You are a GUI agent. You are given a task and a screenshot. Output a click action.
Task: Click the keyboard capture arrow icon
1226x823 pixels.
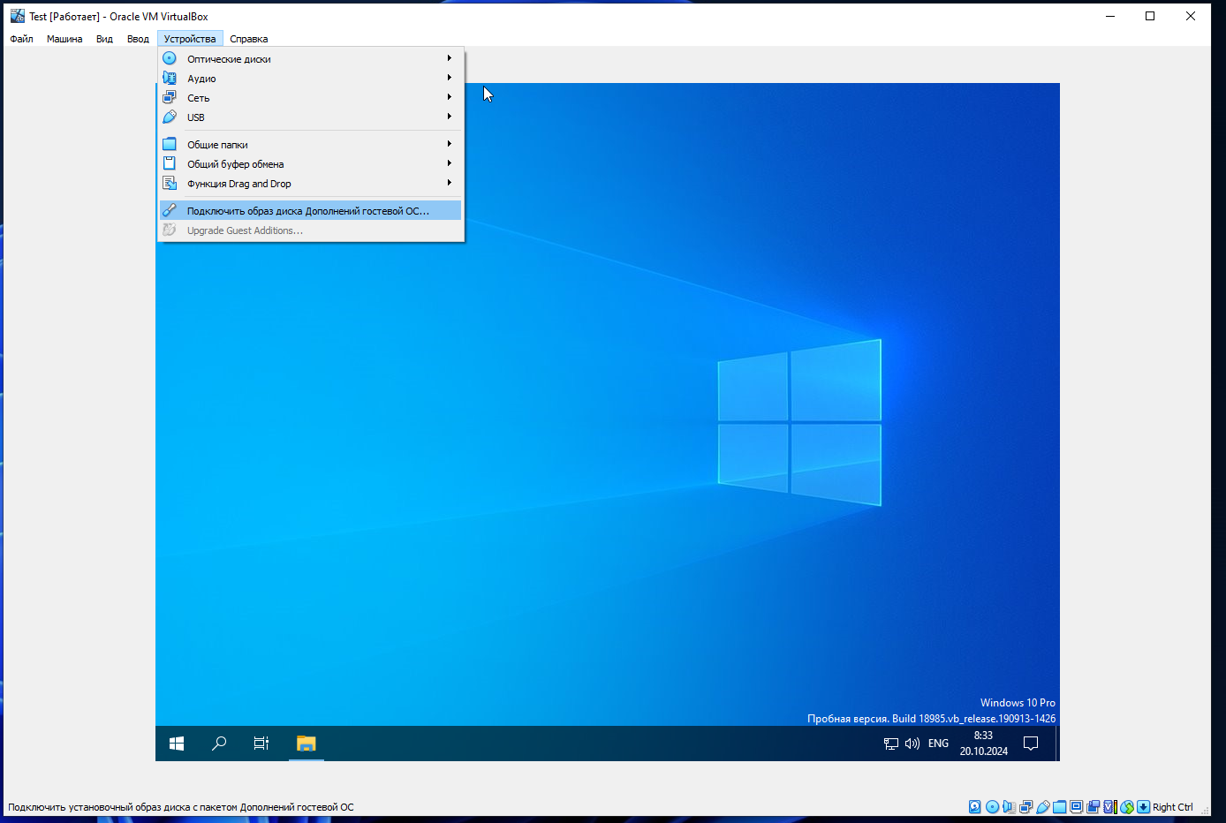click(x=1144, y=807)
